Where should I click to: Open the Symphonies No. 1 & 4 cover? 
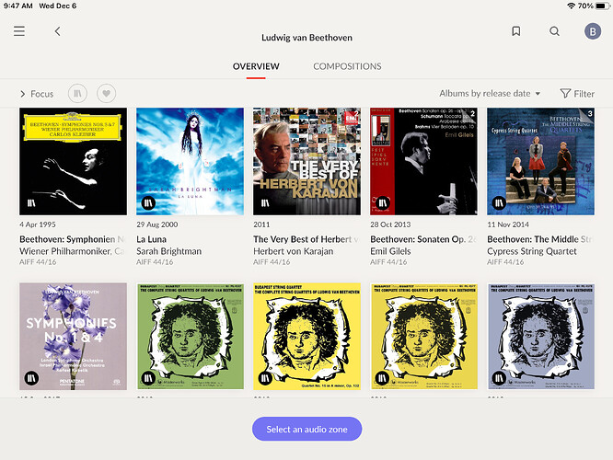[x=73, y=337]
